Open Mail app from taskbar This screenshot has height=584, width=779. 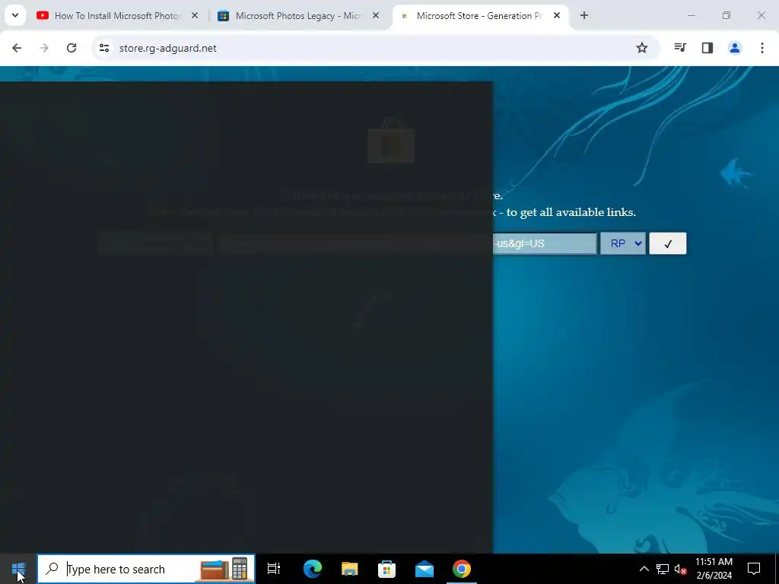[424, 569]
